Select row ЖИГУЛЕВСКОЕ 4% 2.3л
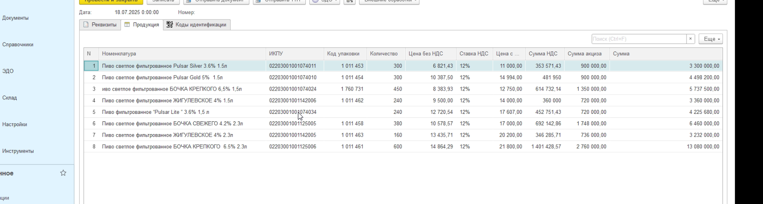This screenshot has width=763, height=204. click(x=403, y=135)
